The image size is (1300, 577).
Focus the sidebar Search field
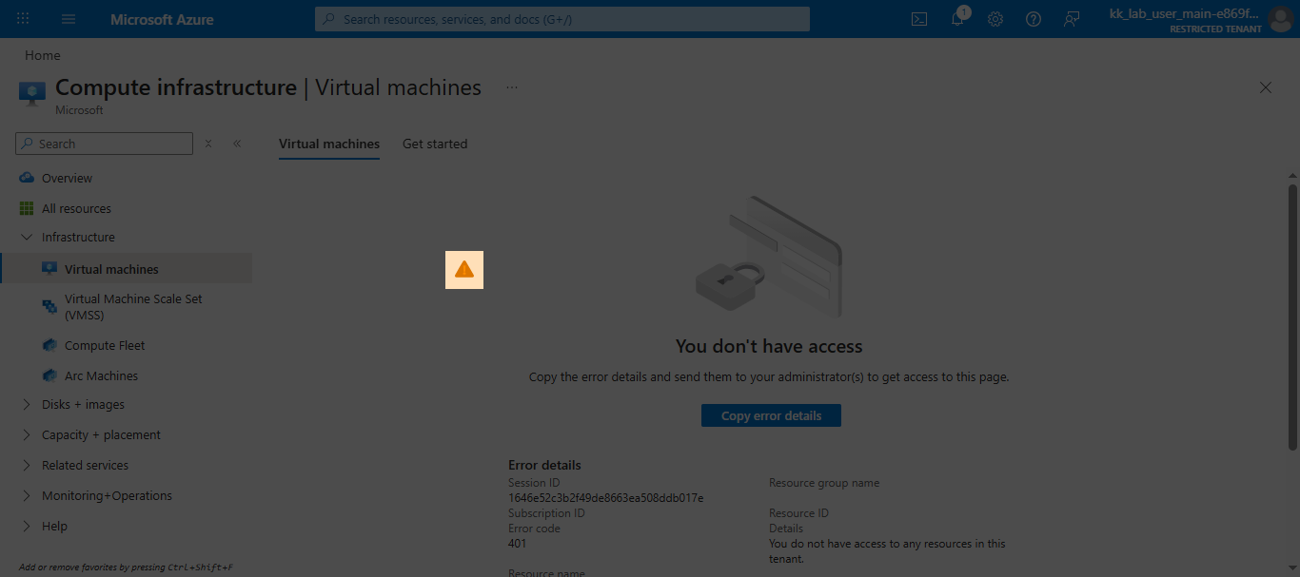pyautogui.click(x=105, y=144)
